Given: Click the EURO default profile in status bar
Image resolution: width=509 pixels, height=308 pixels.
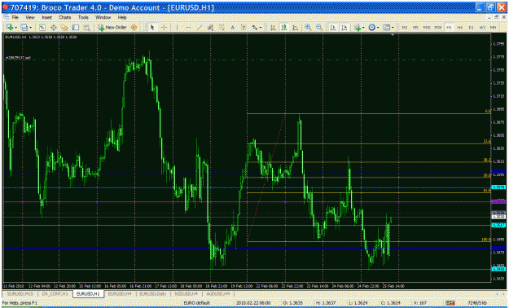Looking at the screenshot, I should (197, 303).
